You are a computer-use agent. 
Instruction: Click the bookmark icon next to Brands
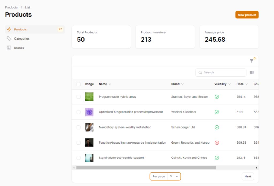9,48
